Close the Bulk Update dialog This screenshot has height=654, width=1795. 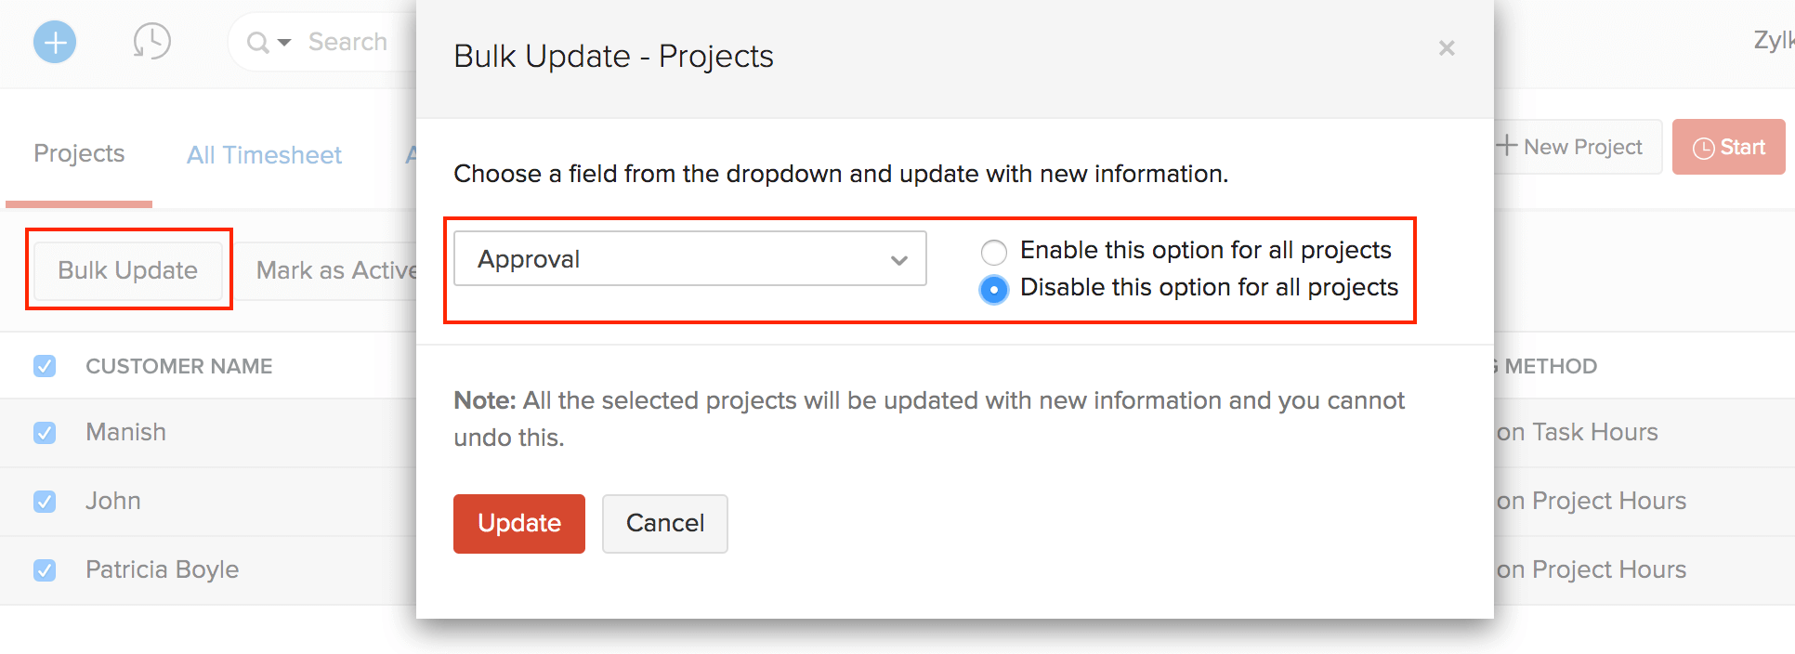[1446, 48]
